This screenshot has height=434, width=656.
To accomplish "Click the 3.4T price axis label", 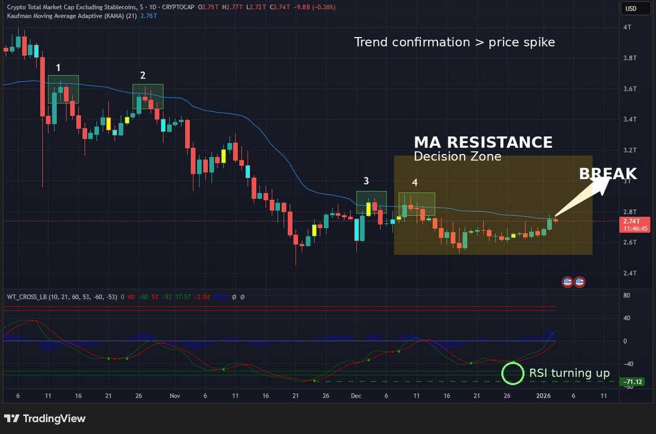I will [629, 119].
